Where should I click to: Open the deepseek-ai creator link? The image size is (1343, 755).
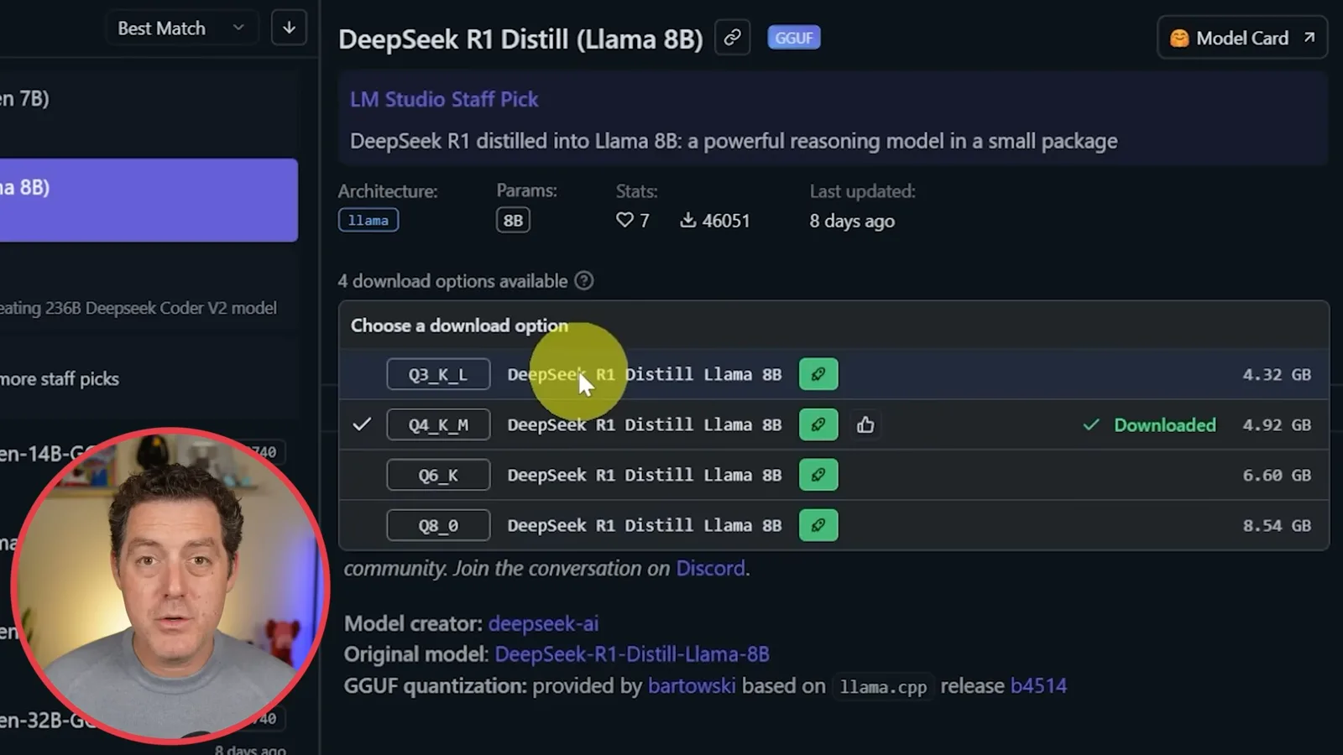click(543, 623)
